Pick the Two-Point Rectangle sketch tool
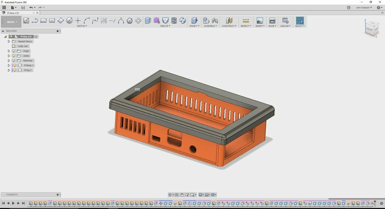 tap(44, 21)
